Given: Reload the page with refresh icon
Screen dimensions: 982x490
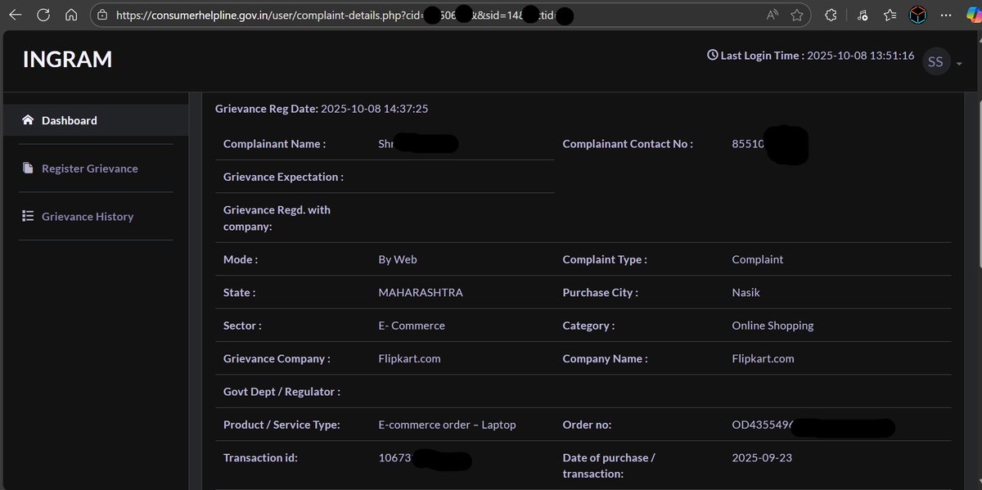Looking at the screenshot, I should point(43,15).
